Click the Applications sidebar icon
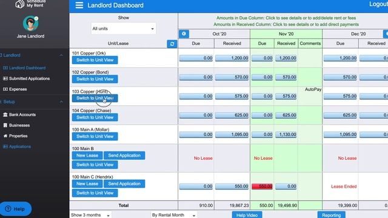388x218 pixels. pyautogui.click(x=5, y=147)
